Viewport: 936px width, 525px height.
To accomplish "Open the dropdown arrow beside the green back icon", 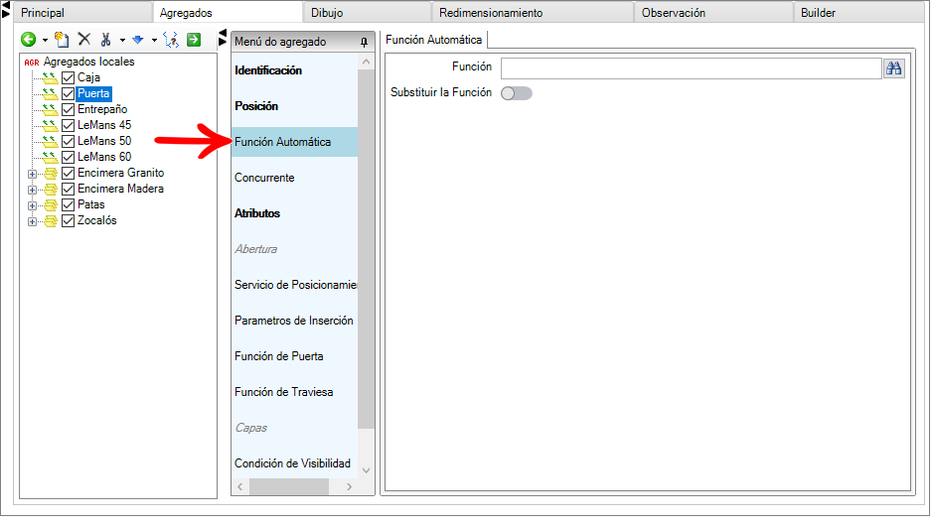I will (45, 41).
